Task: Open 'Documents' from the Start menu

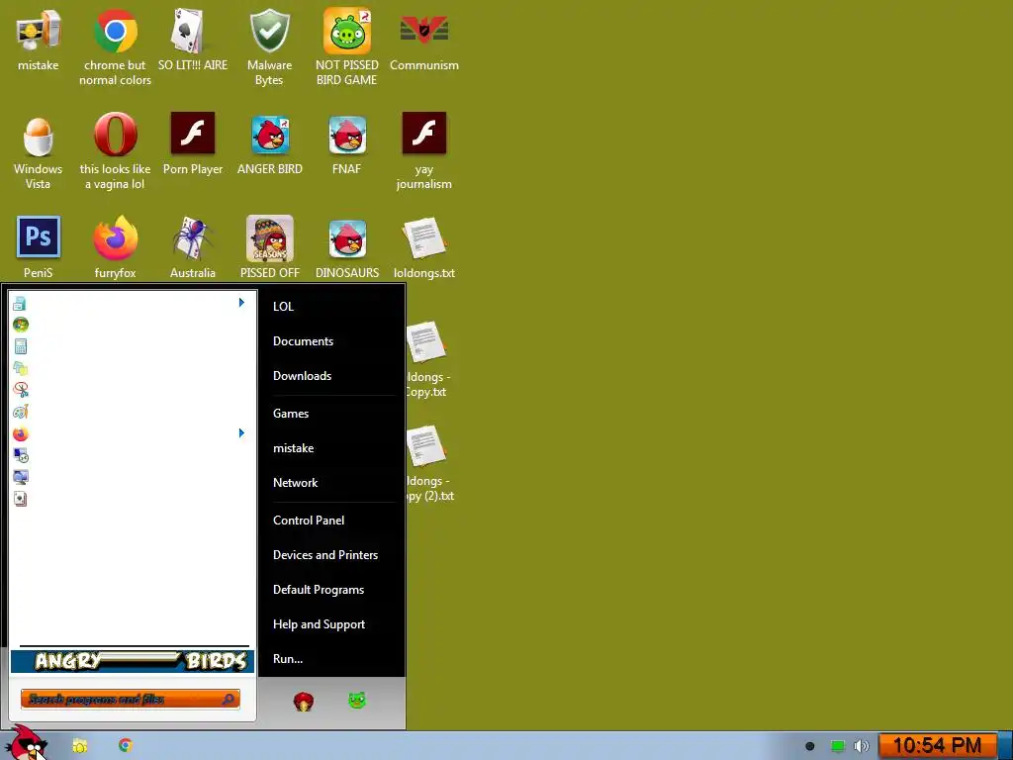Action: [x=303, y=341]
